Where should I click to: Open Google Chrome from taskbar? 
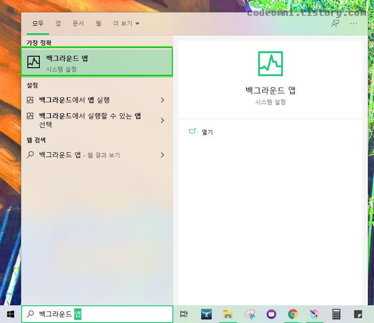(x=293, y=314)
